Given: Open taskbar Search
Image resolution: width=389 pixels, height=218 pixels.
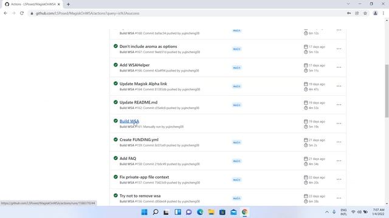Looking at the screenshot, I should click(x=156, y=212).
